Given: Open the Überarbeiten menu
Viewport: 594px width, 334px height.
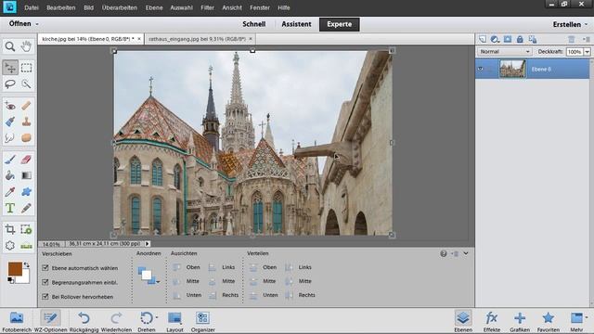Looking at the screenshot, I should [x=120, y=7].
